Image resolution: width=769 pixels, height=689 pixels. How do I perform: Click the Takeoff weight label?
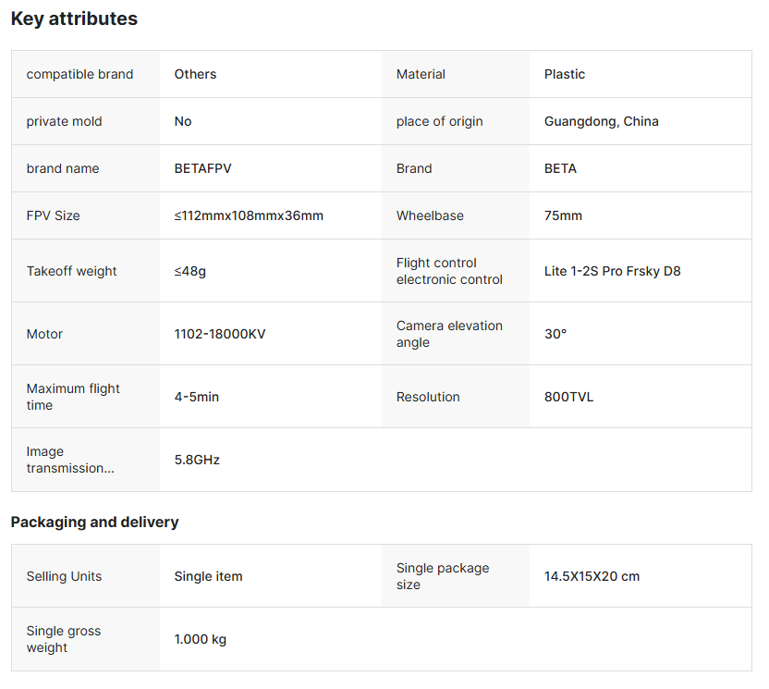71,271
